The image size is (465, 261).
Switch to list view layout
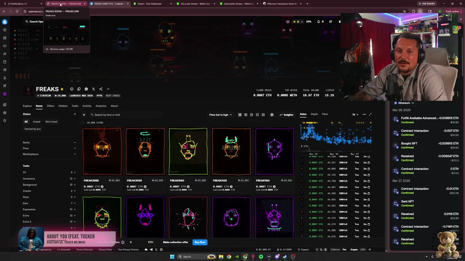pyautogui.click(x=257, y=115)
